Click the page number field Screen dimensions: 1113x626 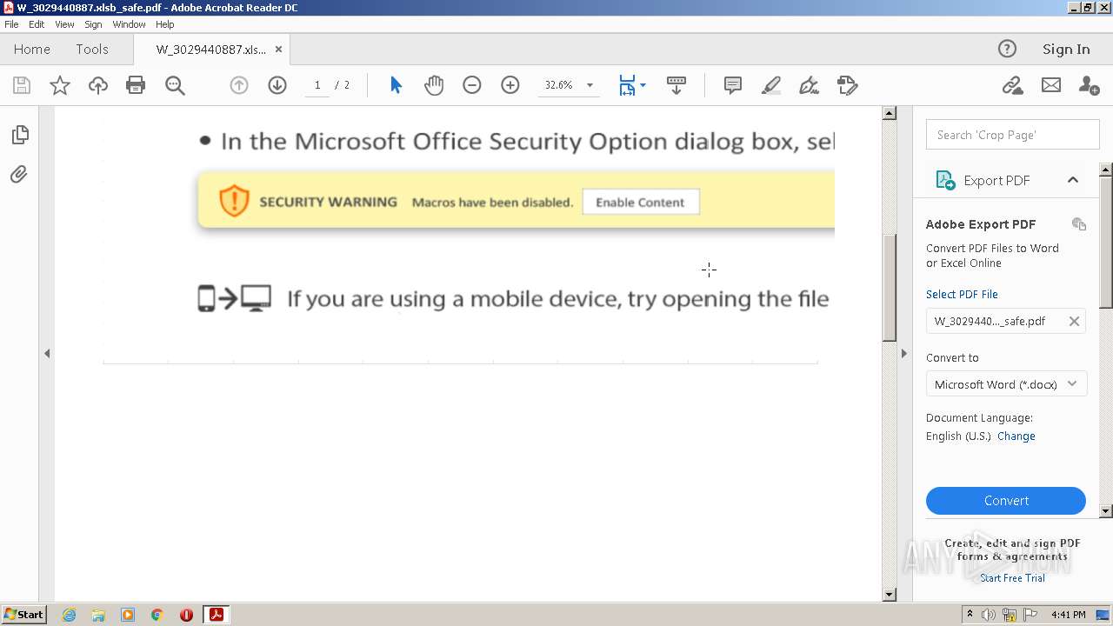click(317, 85)
